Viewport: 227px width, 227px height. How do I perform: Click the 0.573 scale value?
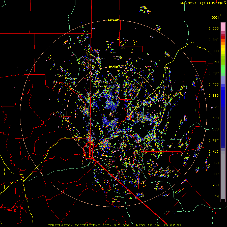coord(214,118)
